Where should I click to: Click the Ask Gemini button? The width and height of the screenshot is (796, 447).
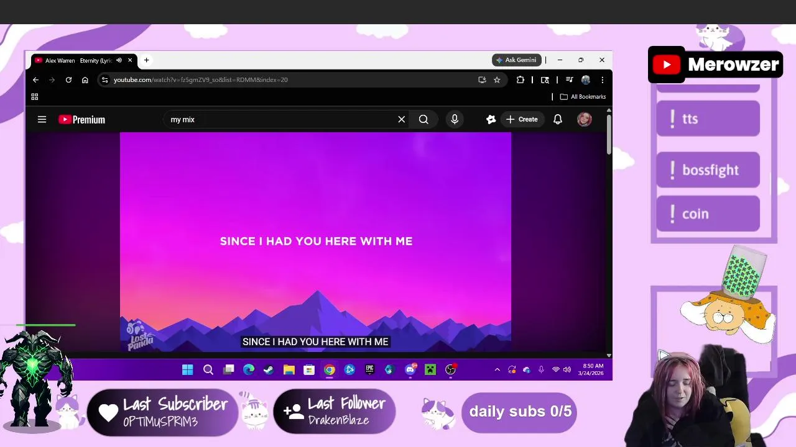(x=517, y=60)
